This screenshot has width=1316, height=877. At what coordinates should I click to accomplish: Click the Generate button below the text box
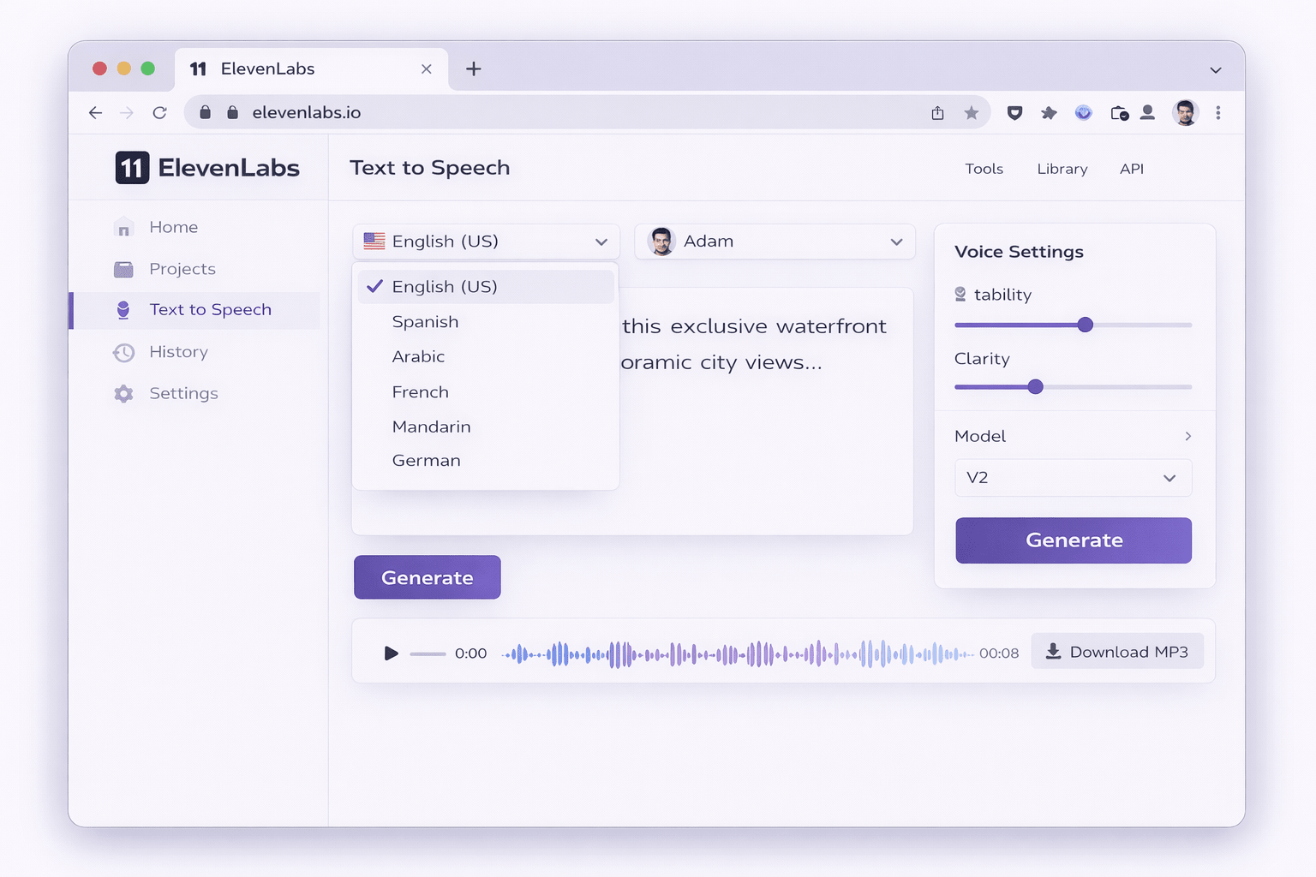[x=427, y=576]
